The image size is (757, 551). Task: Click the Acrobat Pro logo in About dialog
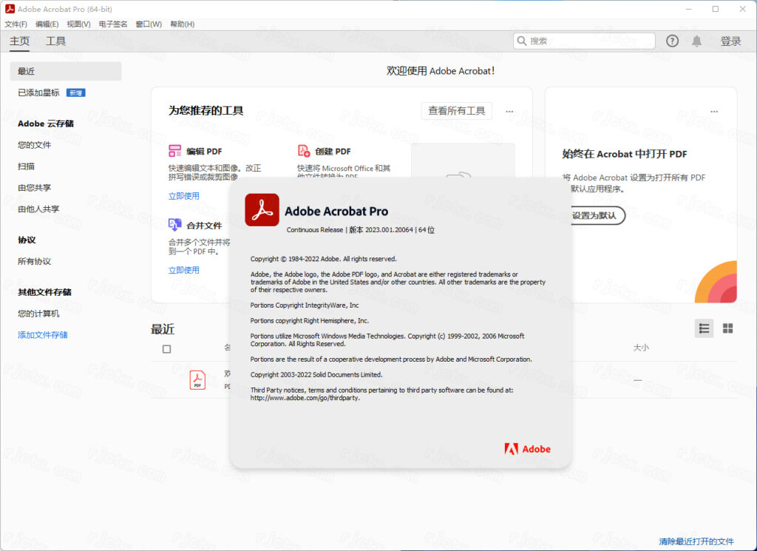pos(262,210)
